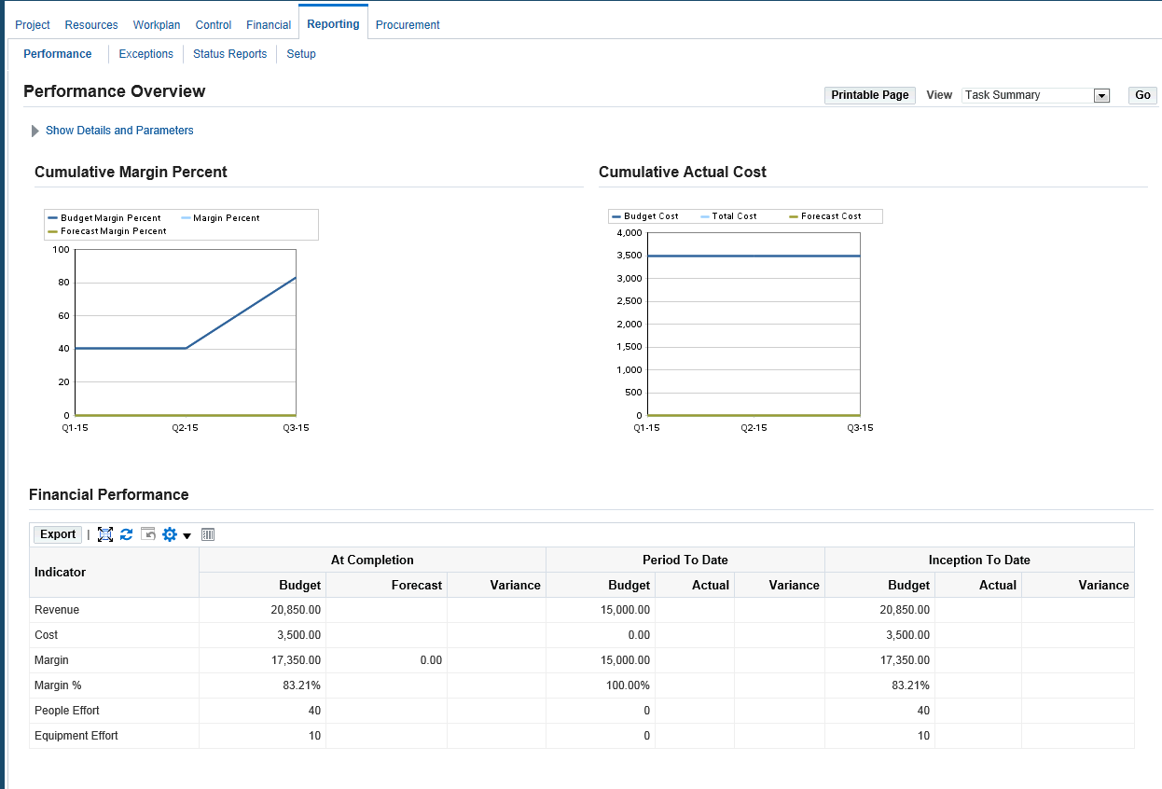Export the Financial Performance table

pos(58,534)
